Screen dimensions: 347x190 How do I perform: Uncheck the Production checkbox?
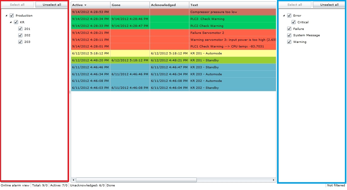pyautogui.click(x=12, y=15)
